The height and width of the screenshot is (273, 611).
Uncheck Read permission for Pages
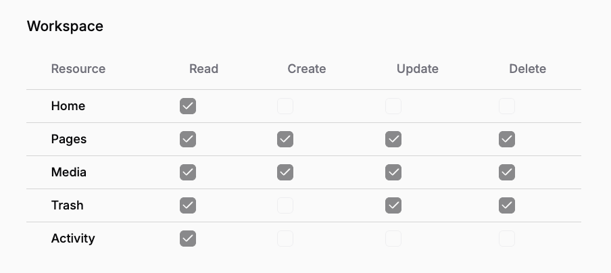pos(188,139)
